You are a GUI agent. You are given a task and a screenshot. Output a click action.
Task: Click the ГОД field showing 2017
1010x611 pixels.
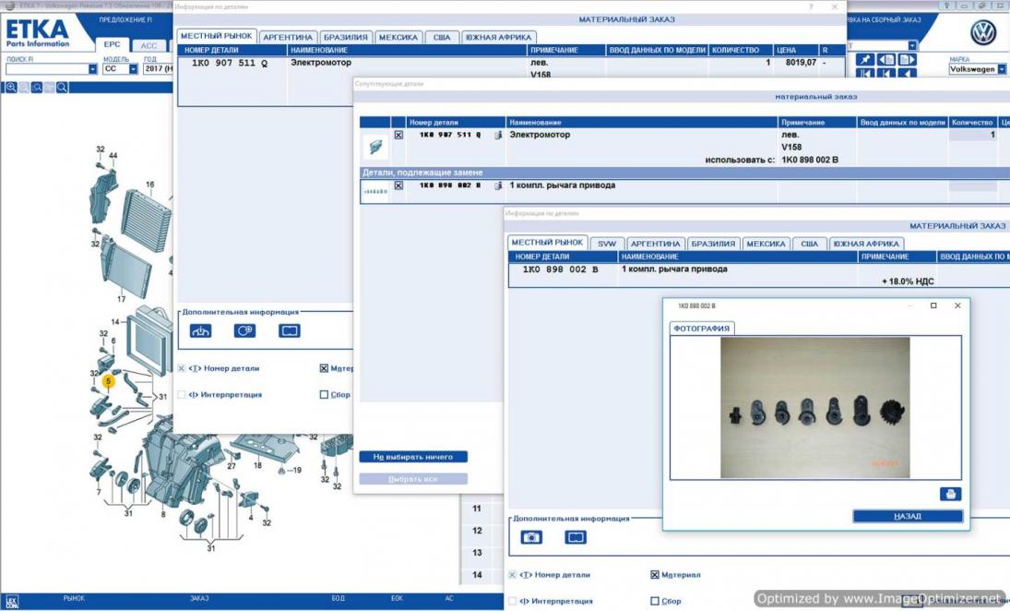click(158, 69)
